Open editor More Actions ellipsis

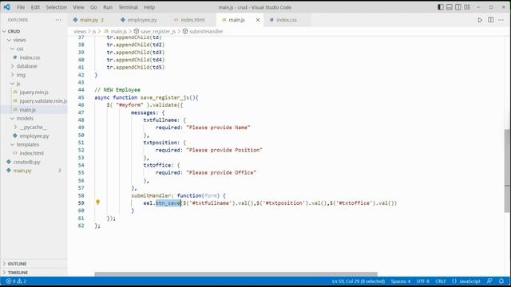501,20
